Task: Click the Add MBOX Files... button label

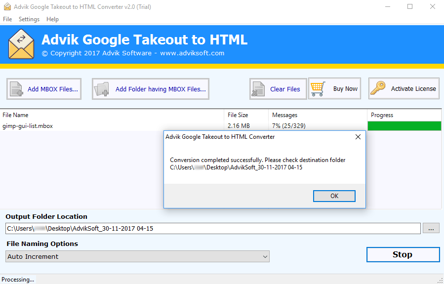Action: coord(53,89)
